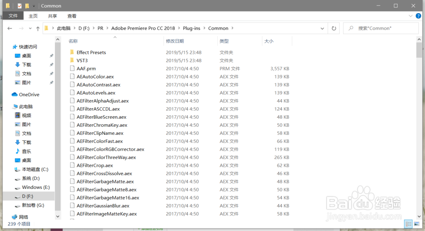This screenshot has width=425, height=231.
Task: Select AEFilterAlphaAdjust.aex file
Action: (x=103, y=101)
